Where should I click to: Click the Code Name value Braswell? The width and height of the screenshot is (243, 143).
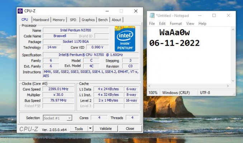(60, 36)
